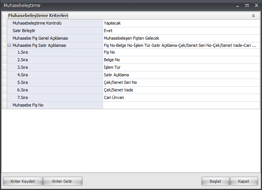
Task: Select the 5.Sıra value Çek/Senet Seri No
Action: pos(181,82)
